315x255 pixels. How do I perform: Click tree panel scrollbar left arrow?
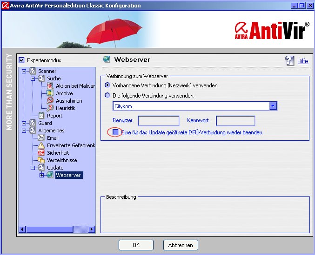(22, 229)
